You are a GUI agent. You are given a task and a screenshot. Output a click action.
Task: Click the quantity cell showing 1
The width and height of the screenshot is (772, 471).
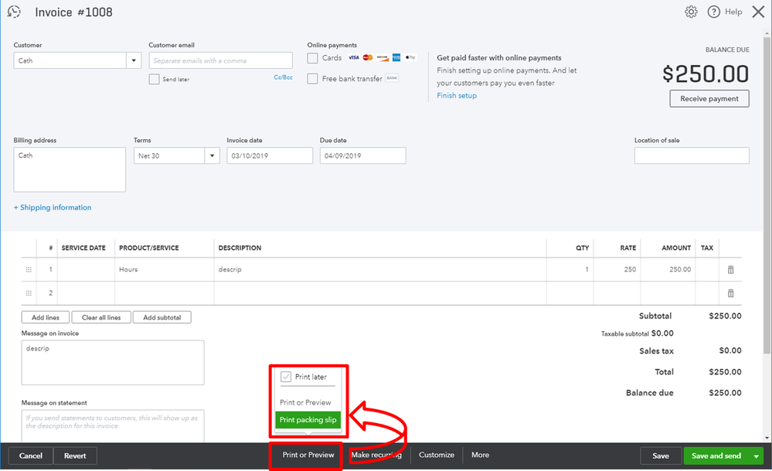pos(570,269)
